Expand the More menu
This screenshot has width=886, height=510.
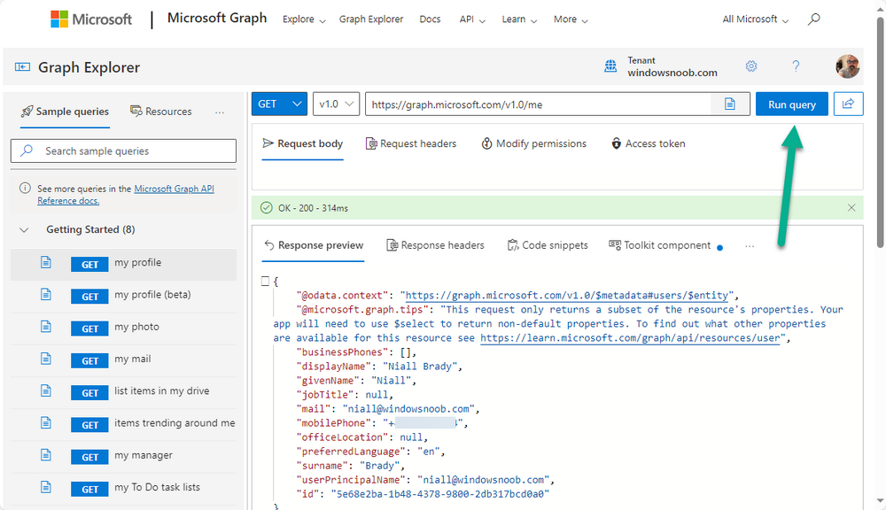(571, 19)
